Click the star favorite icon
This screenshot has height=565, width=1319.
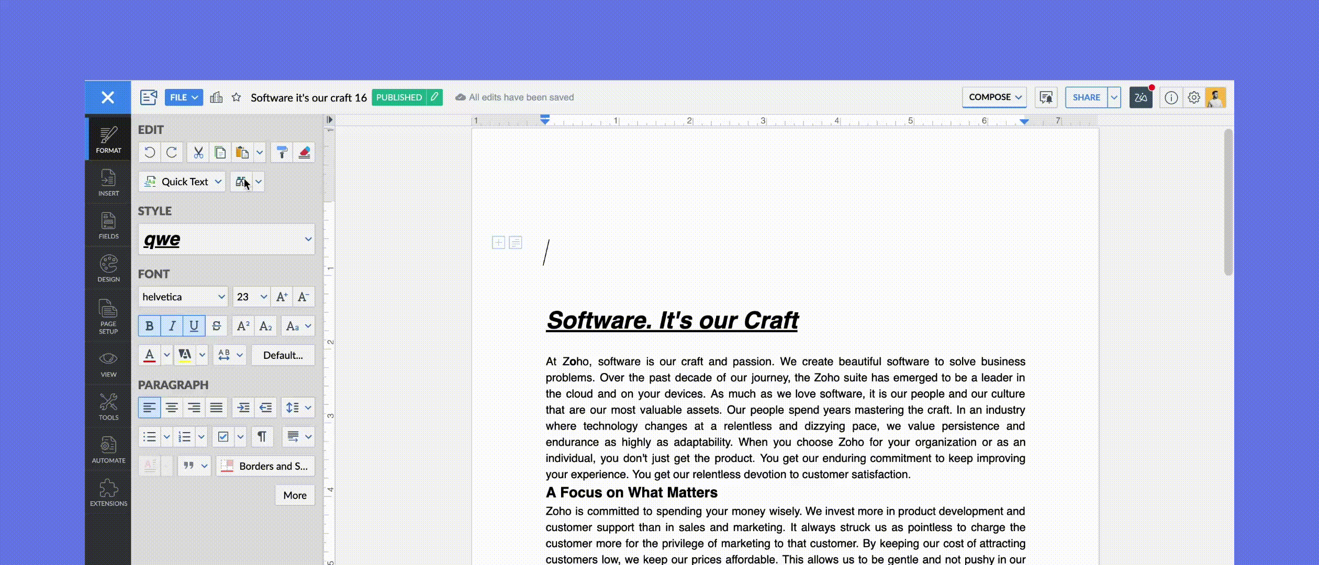click(x=237, y=97)
